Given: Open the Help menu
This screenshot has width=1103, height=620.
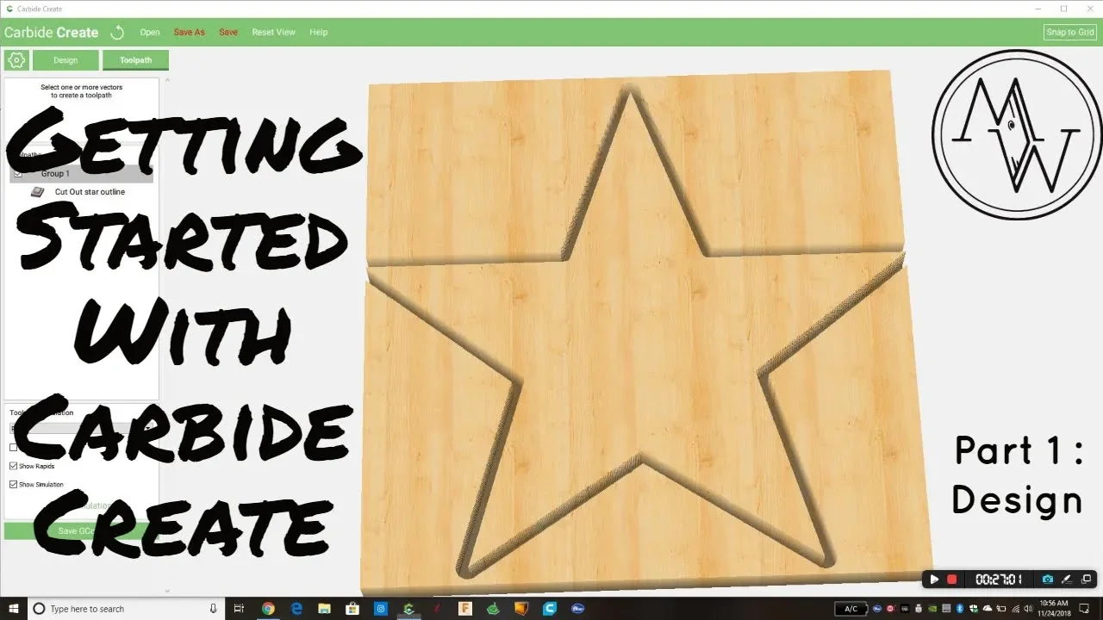Looking at the screenshot, I should (319, 32).
